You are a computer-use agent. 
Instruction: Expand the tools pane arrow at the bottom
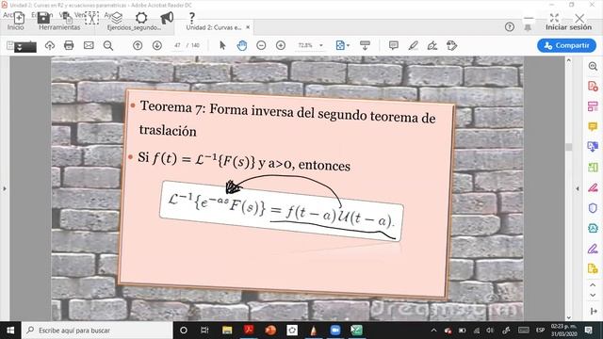593,311
